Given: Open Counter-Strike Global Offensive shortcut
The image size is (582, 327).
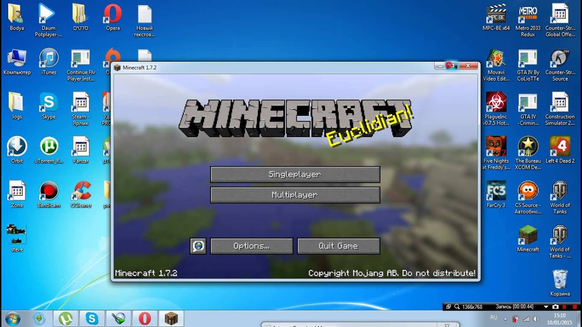Looking at the screenshot, I should coord(560,20).
